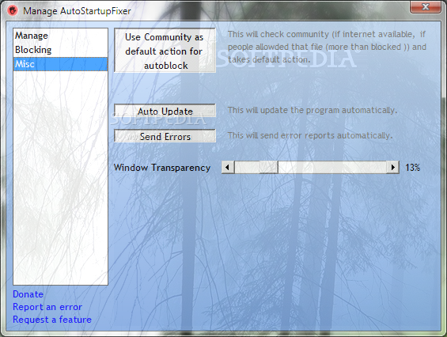Screen dimensions: 447x337
Task: Click the transparency slider right arrow
Action: point(393,168)
